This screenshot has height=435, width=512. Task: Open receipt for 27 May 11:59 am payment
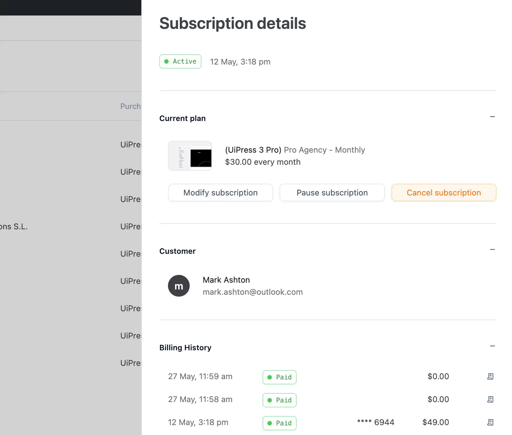point(490,376)
